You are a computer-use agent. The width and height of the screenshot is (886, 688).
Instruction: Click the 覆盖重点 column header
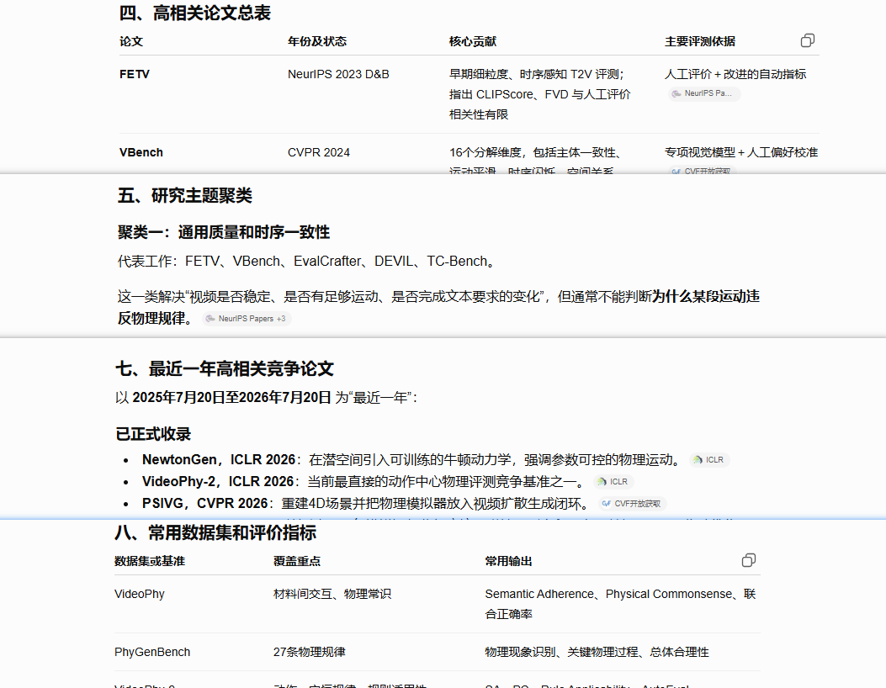click(x=297, y=561)
